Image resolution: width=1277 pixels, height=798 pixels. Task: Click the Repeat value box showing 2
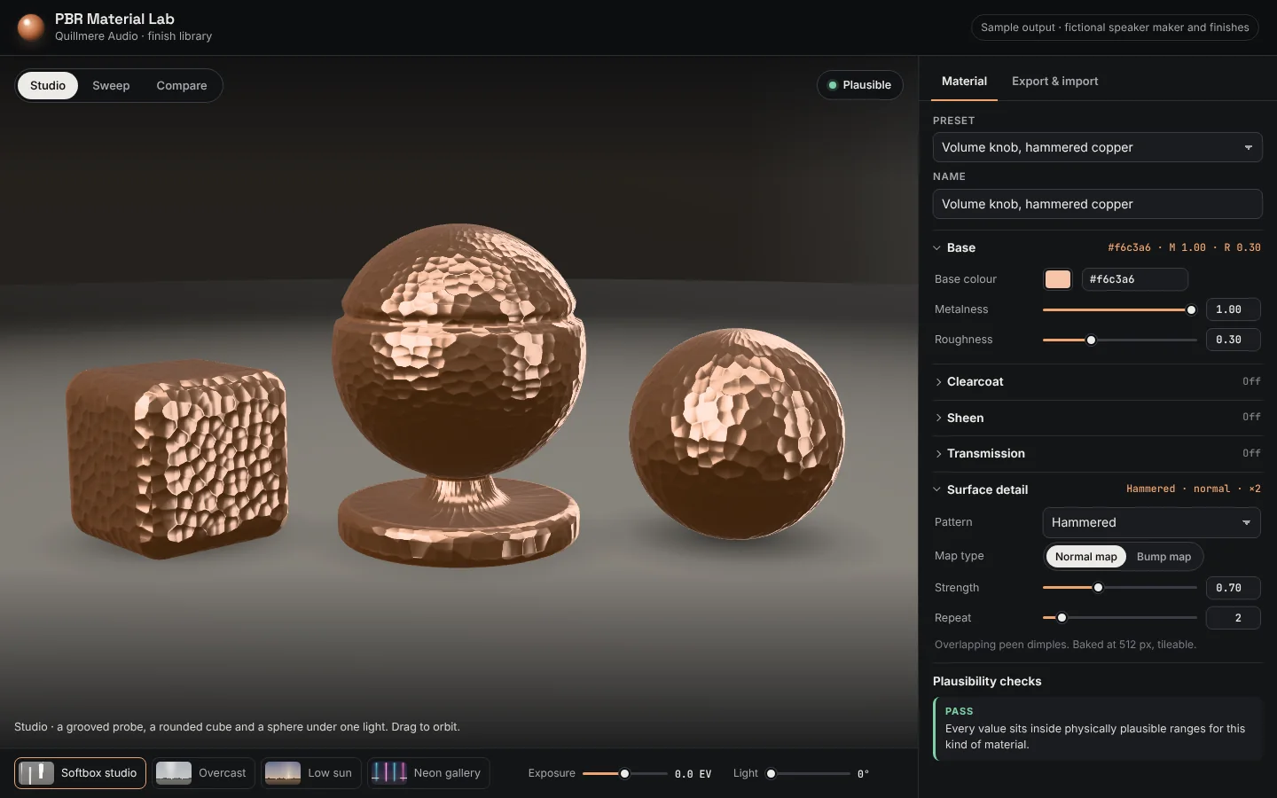(1233, 618)
